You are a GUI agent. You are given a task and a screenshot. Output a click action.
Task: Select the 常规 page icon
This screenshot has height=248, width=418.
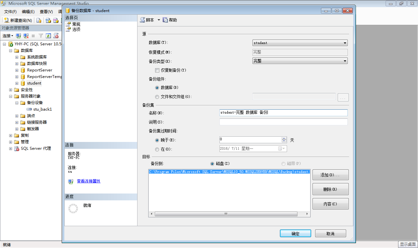tap(68, 24)
